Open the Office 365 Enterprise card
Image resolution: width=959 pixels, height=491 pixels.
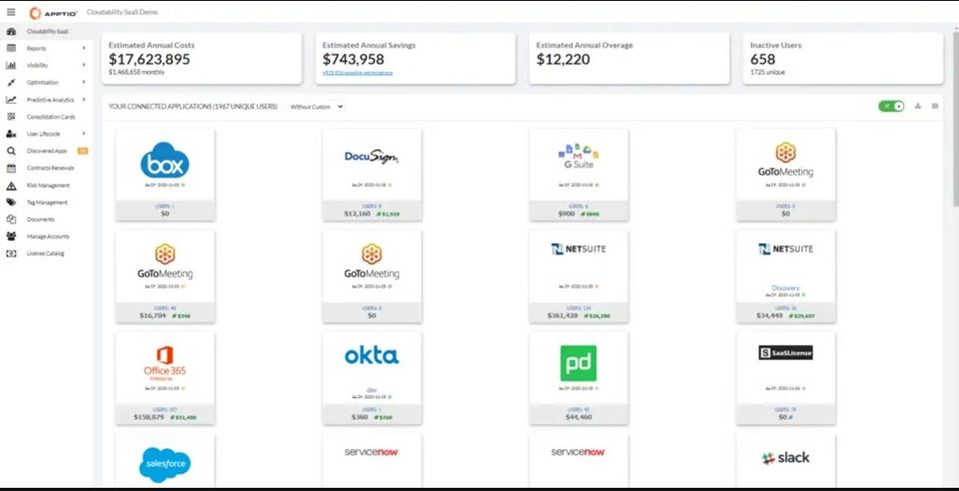(x=165, y=378)
